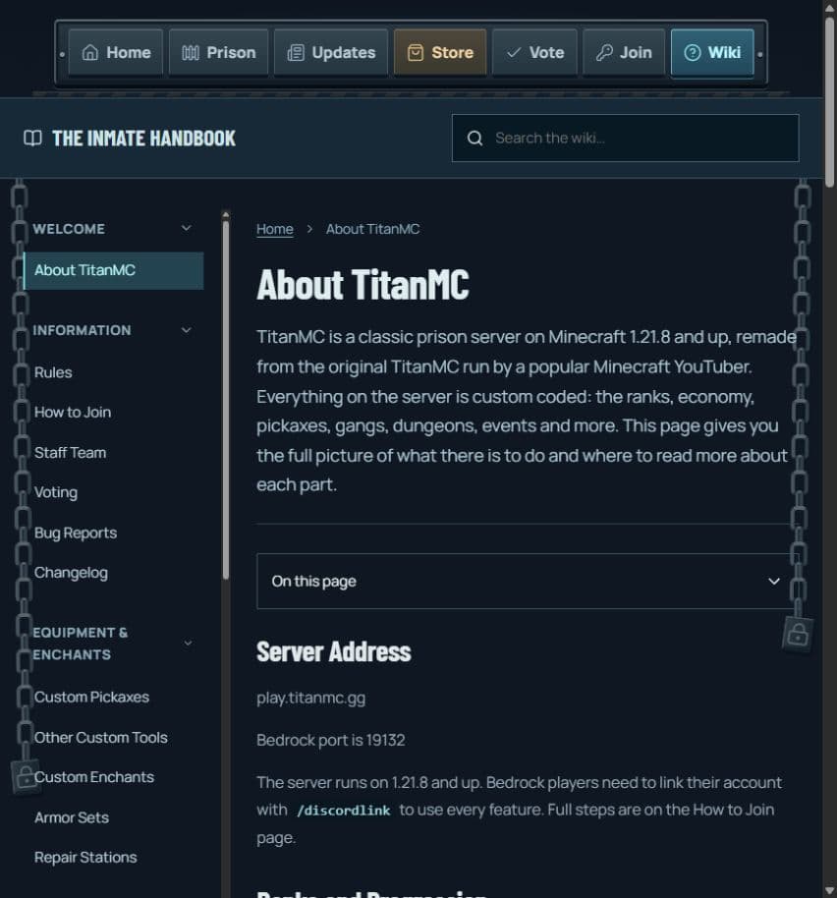Collapse the Information sidebar section
Image resolution: width=837 pixels, height=898 pixels.
click(x=186, y=330)
